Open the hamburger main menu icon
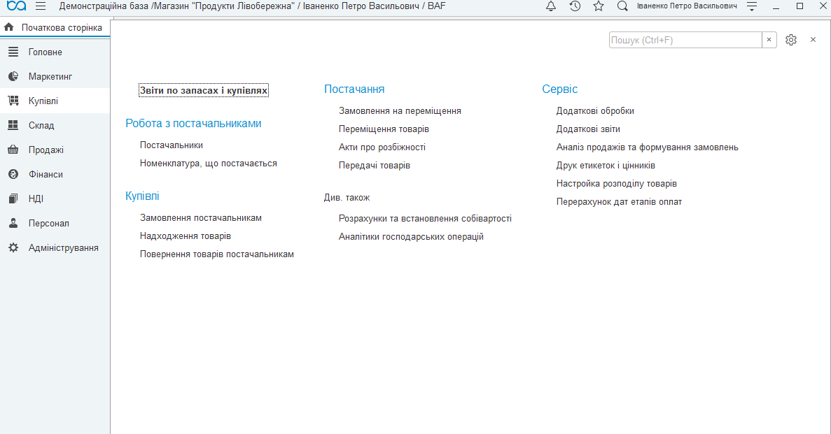 tap(41, 6)
